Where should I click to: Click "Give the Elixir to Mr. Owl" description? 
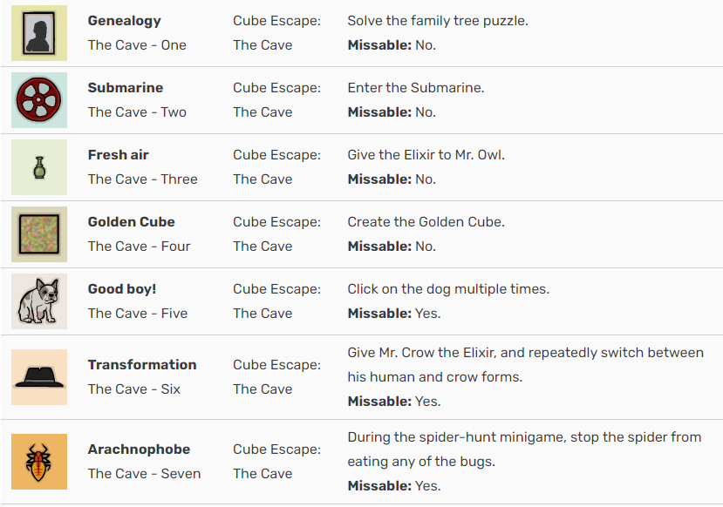[426, 155]
